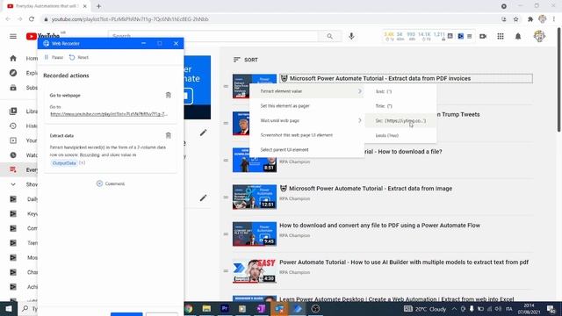Delete the 'Extract data' recorded action
Viewport: 562px width, 316px height.
tap(168, 135)
